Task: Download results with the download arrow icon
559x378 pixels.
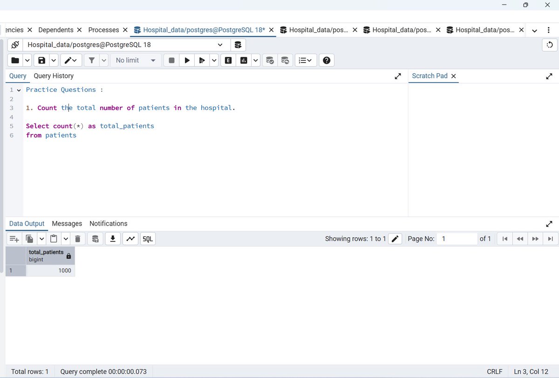Action: [112, 239]
